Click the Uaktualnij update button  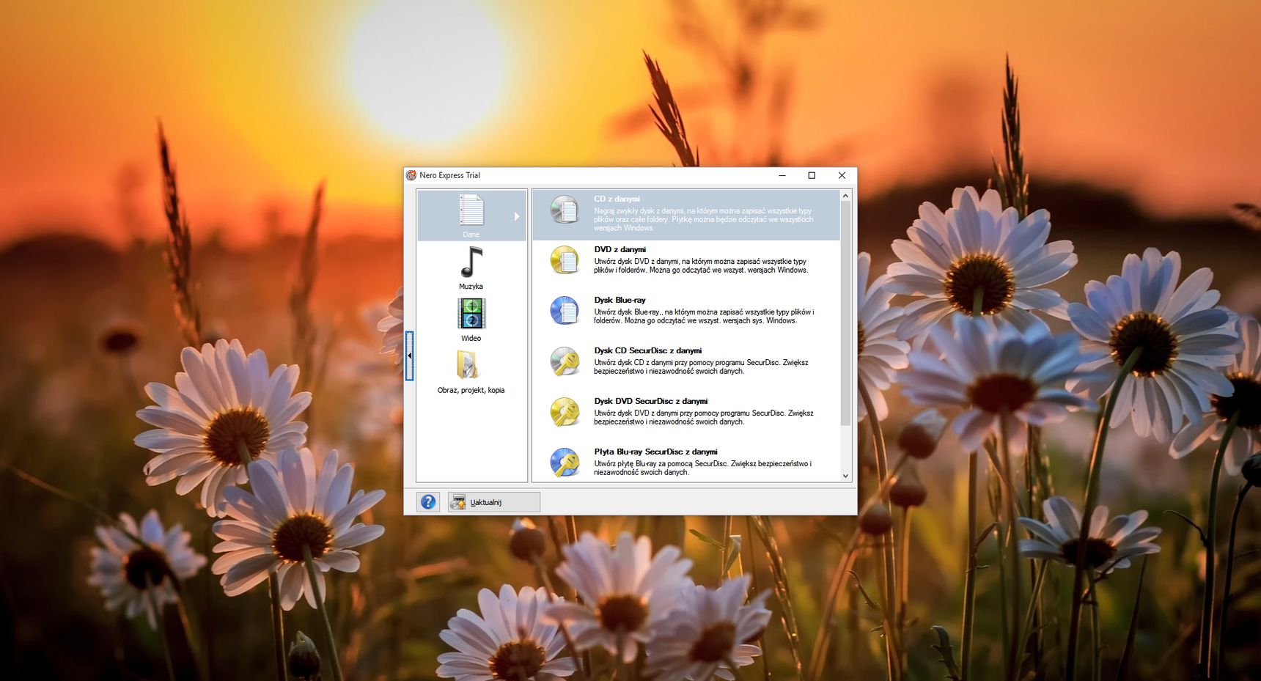pos(494,502)
